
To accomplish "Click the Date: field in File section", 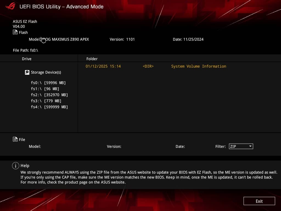I will [x=180, y=146].
